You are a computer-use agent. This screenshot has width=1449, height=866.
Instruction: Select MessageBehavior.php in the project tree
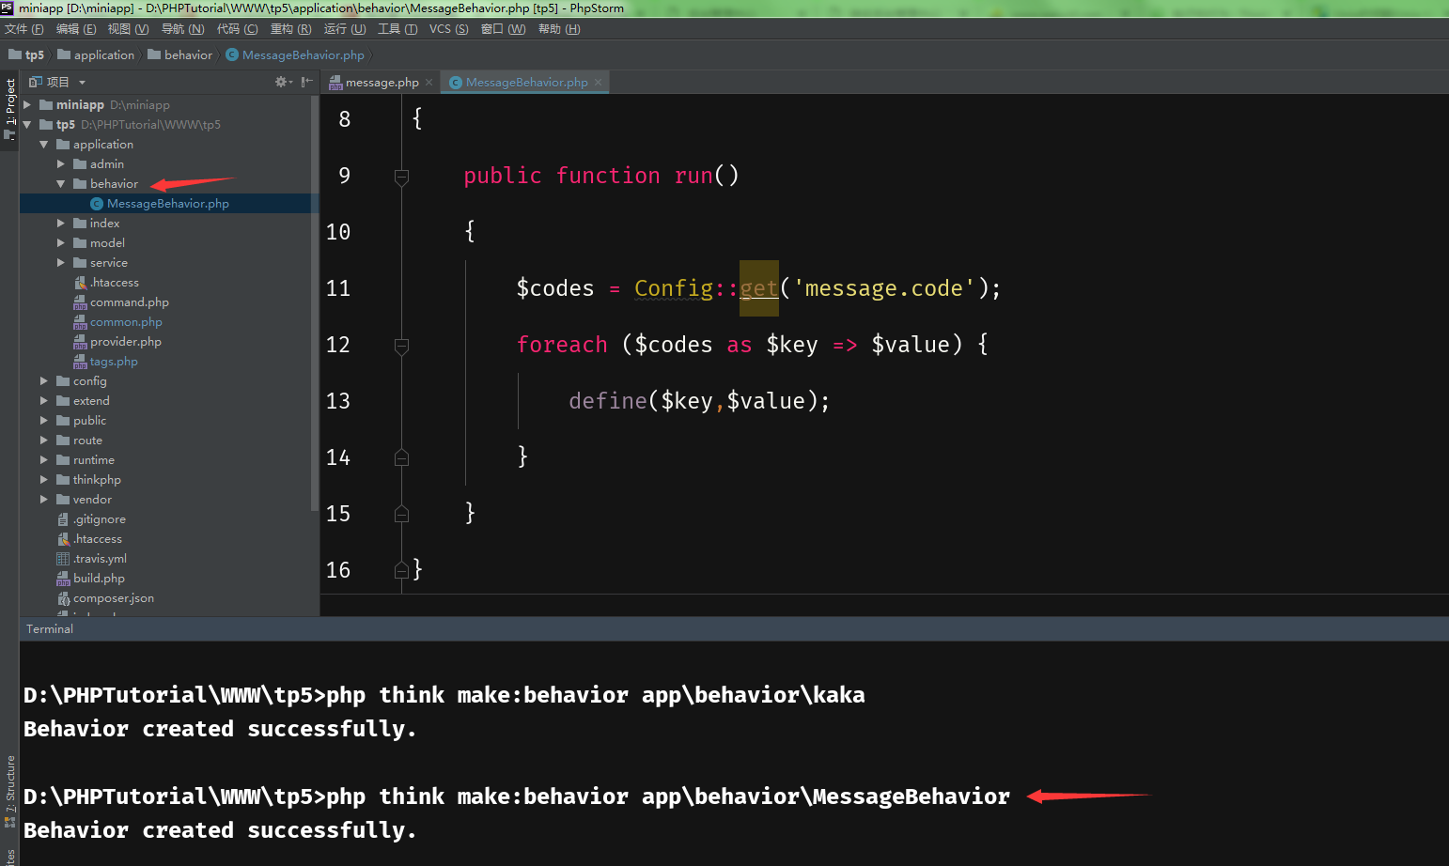[169, 203]
